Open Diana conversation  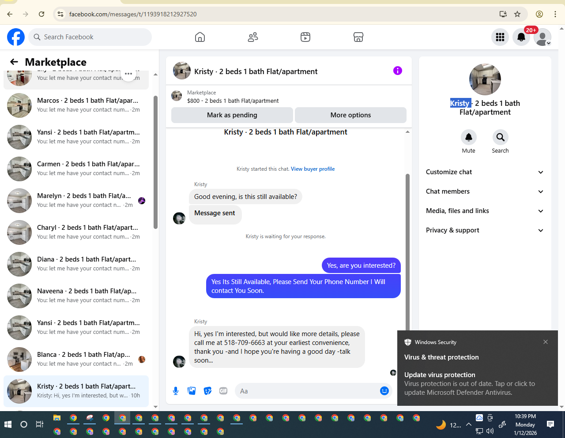point(76,264)
